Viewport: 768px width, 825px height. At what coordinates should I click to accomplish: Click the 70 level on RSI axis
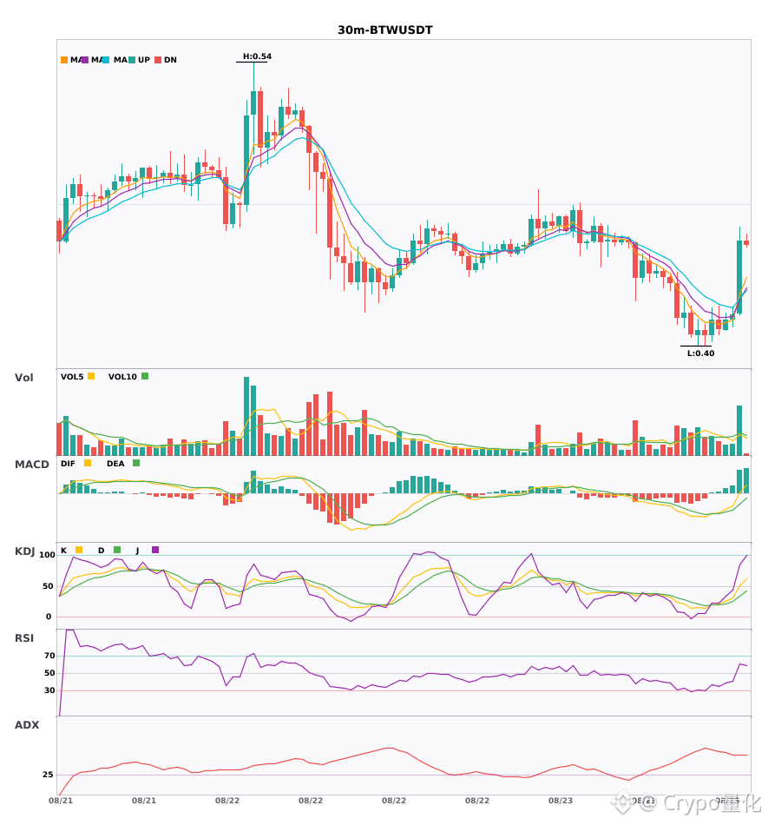pyautogui.click(x=50, y=656)
